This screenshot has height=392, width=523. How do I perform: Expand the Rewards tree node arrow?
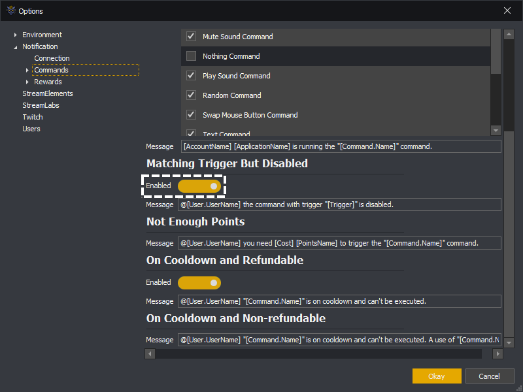(x=27, y=82)
